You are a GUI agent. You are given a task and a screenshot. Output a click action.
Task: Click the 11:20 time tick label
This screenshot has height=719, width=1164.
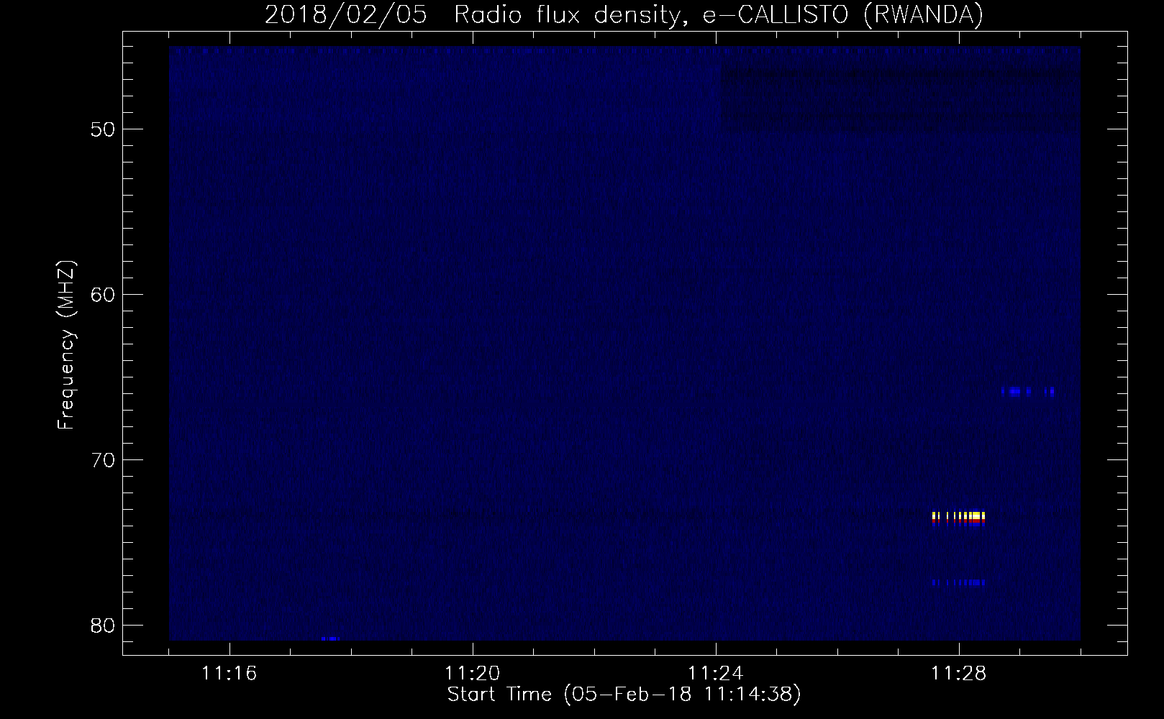pos(472,674)
